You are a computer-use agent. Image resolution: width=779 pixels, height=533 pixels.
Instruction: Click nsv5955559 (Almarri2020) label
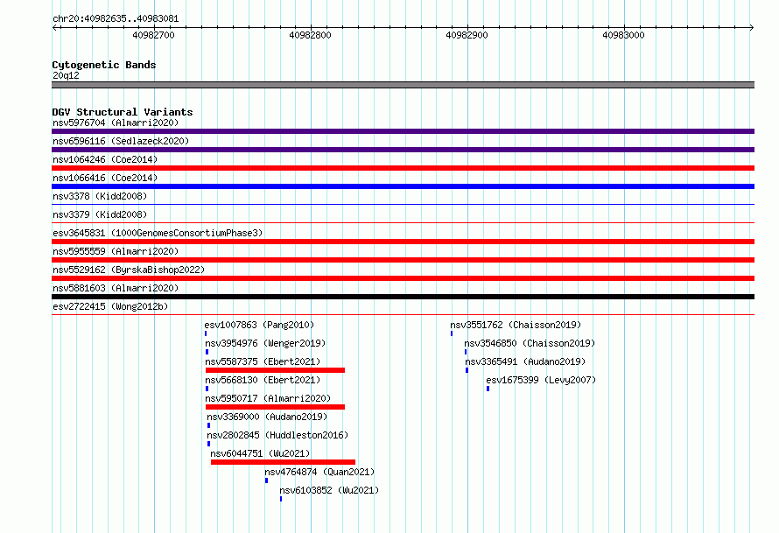click(116, 251)
